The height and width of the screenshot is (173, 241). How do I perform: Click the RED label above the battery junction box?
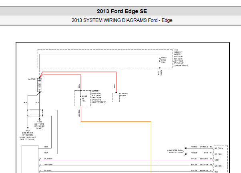coord(79,86)
